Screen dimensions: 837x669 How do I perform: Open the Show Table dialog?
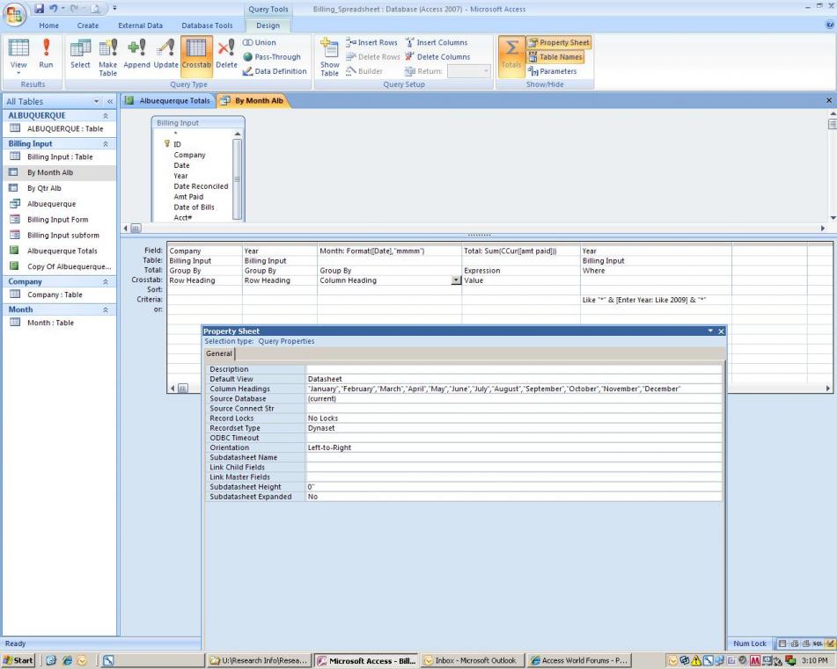point(329,56)
